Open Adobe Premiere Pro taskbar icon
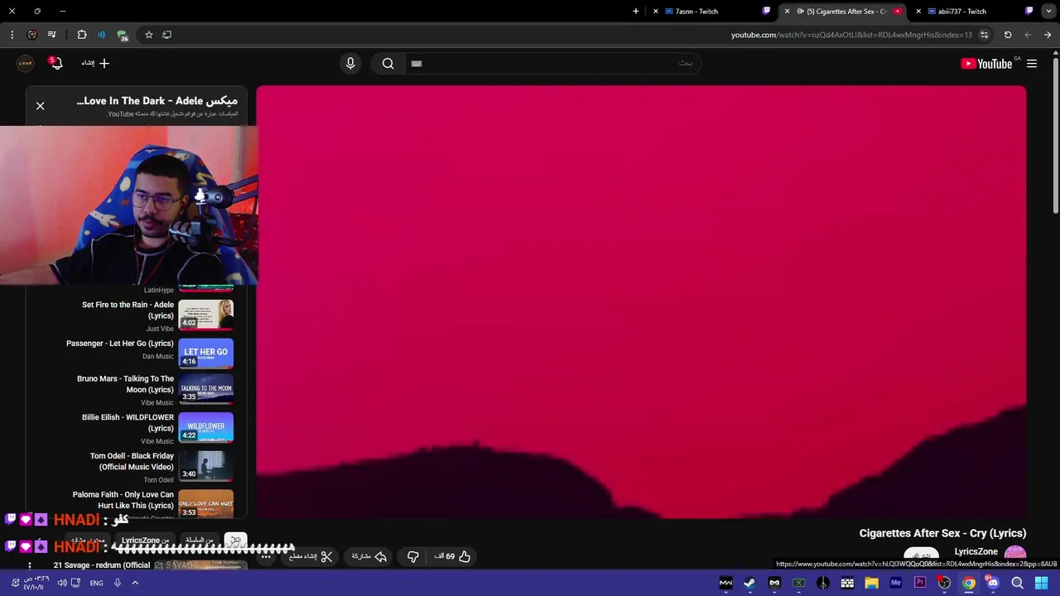This screenshot has height=596, width=1060. point(920,583)
